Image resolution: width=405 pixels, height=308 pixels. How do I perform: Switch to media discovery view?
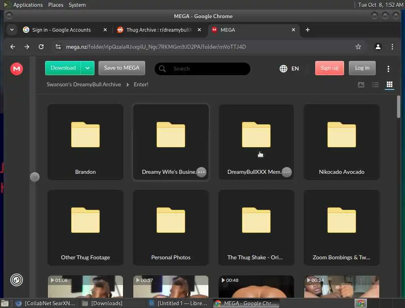(x=361, y=85)
